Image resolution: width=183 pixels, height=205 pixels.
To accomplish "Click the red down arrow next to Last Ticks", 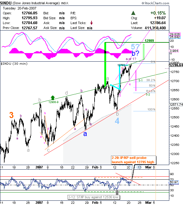I will click(x=91, y=23).
